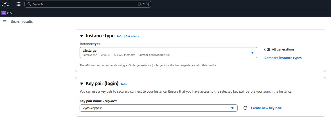The height and width of the screenshot is (117, 331).
Task: Click the VPC label in favorites bar
Action: [x=10, y=13]
